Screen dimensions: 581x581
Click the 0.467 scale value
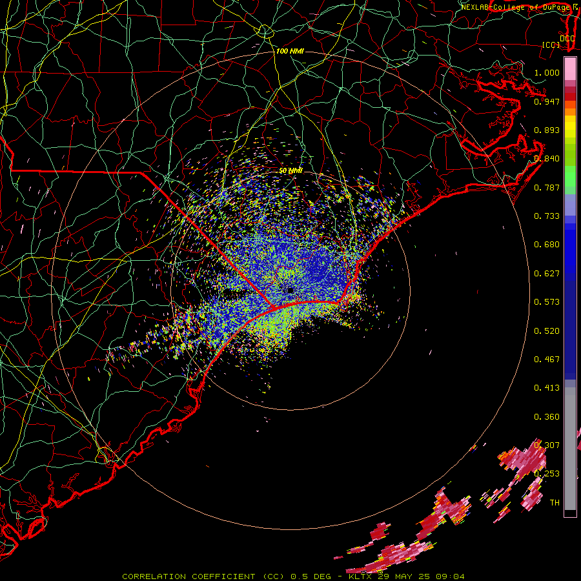pos(547,360)
